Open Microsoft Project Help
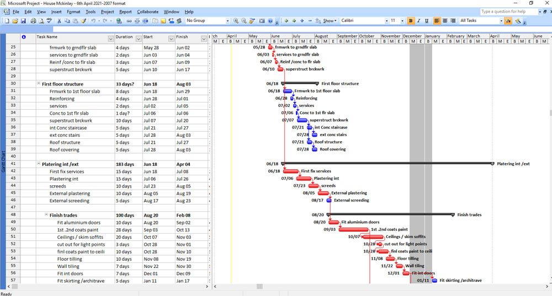Screen dimensions: 552x296 [270, 21]
